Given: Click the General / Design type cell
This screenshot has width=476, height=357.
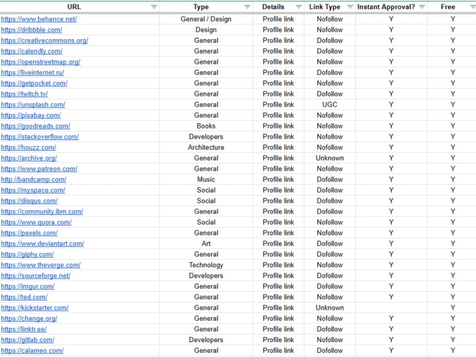Looking at the screenshot, I should [206, 19].
